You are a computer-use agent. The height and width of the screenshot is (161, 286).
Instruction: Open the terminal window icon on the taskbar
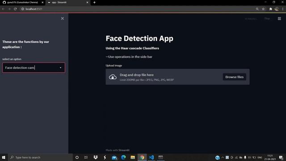tap(161, 157)
